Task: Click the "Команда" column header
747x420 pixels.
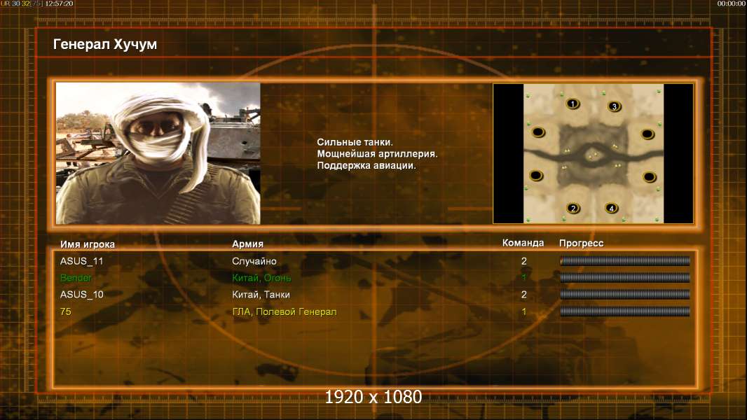Action: 523,243
